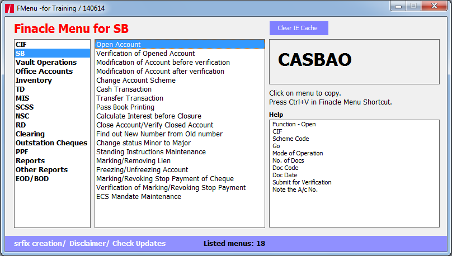Minimize the FMenu window
The width and height of the screenshot is (452, 256).
coord(398,6)
